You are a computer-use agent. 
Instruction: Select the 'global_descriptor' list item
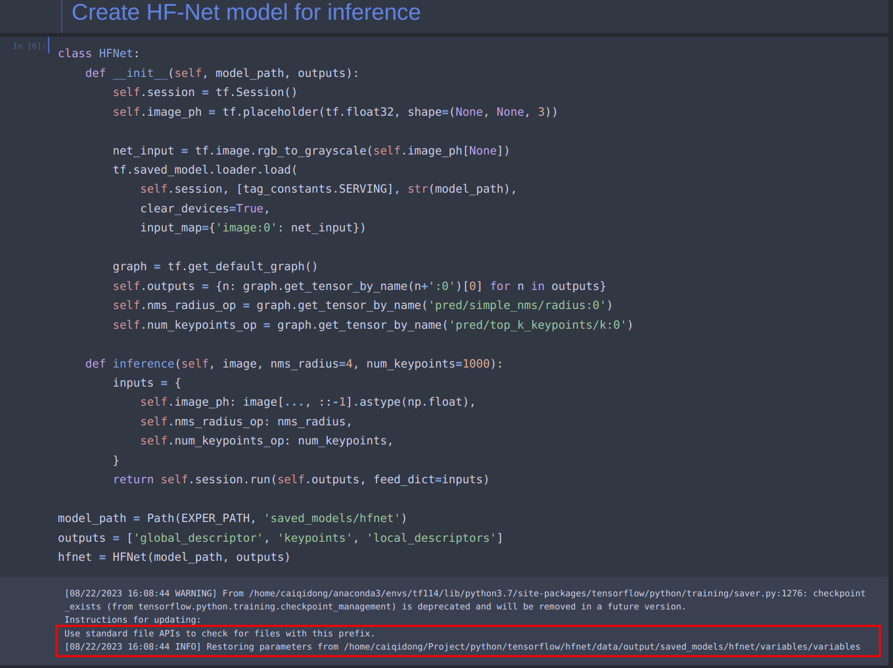[198, 537]
